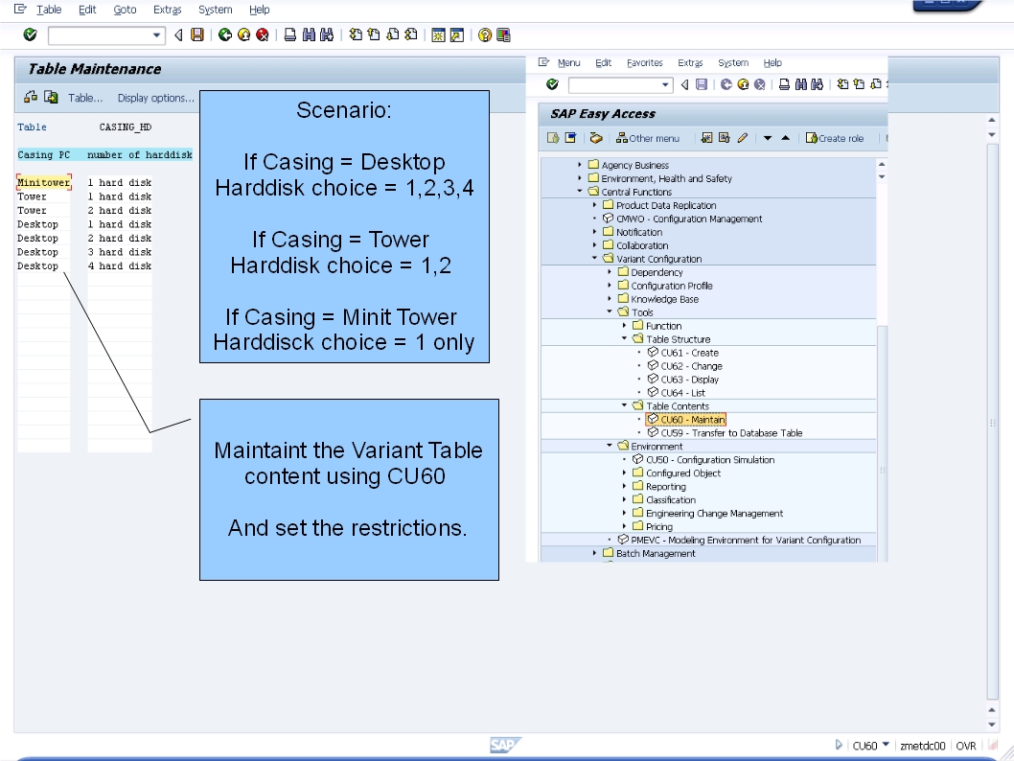The width and height of the screenshot is (1014, 761).
Task: Click pencil Change Favorites icon in Easy Access
Action: [743, 138]
